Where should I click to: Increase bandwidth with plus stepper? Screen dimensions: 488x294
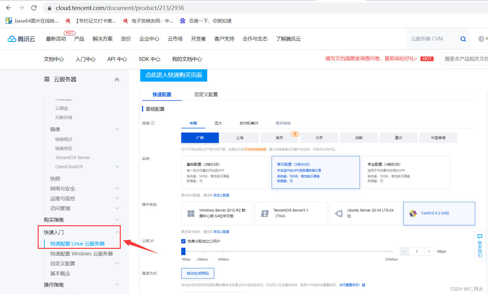coord(429,251)
